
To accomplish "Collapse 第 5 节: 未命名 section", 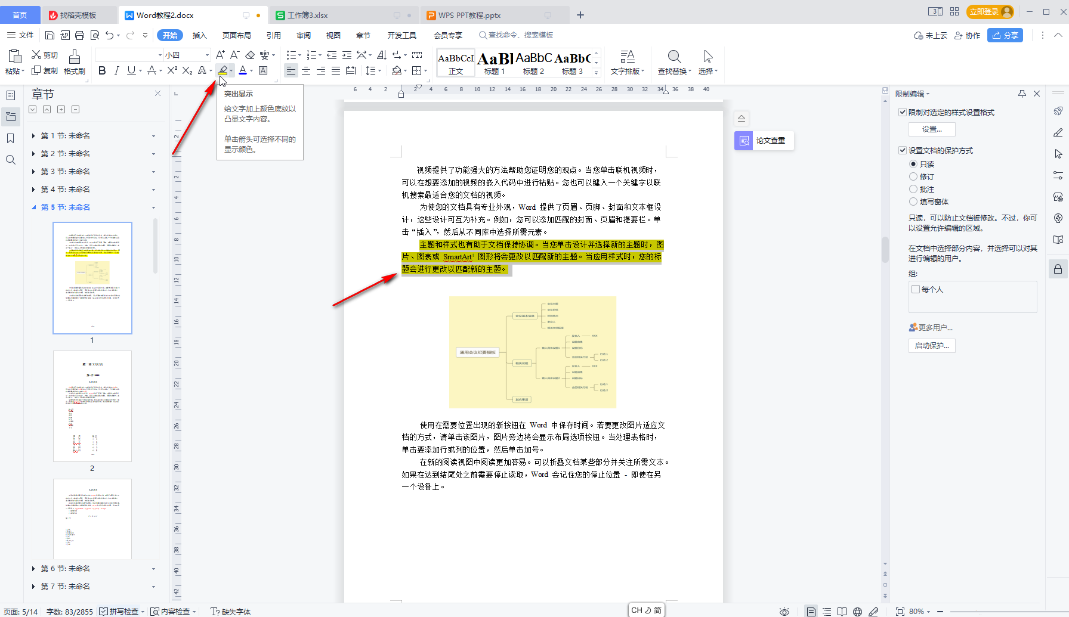I will pos(33,207).
